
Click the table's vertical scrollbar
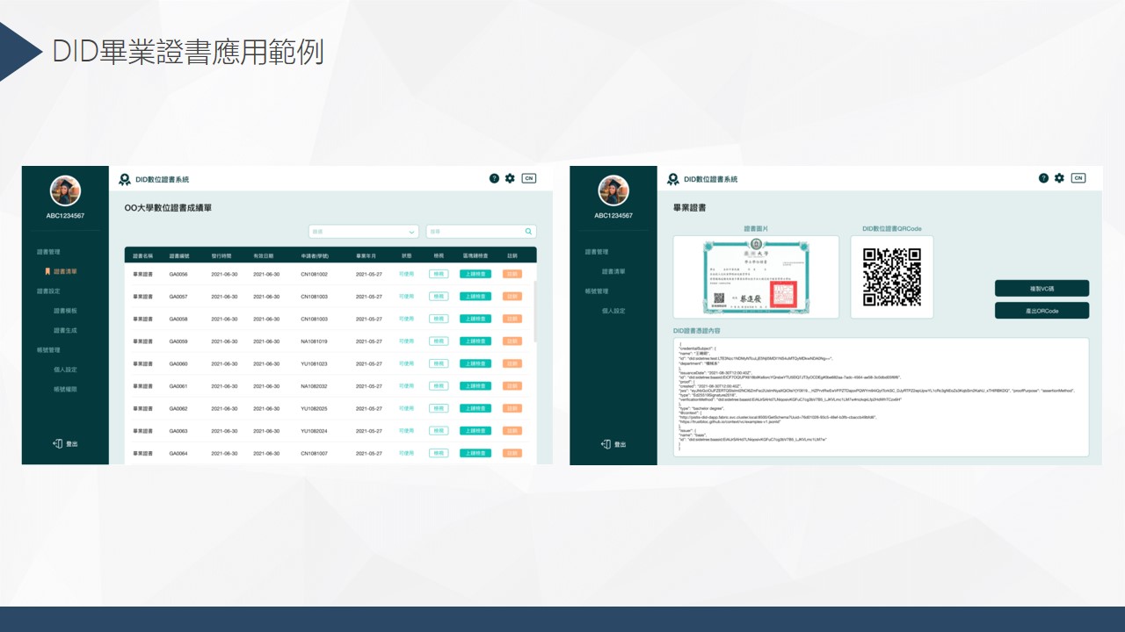click(534, 312)
